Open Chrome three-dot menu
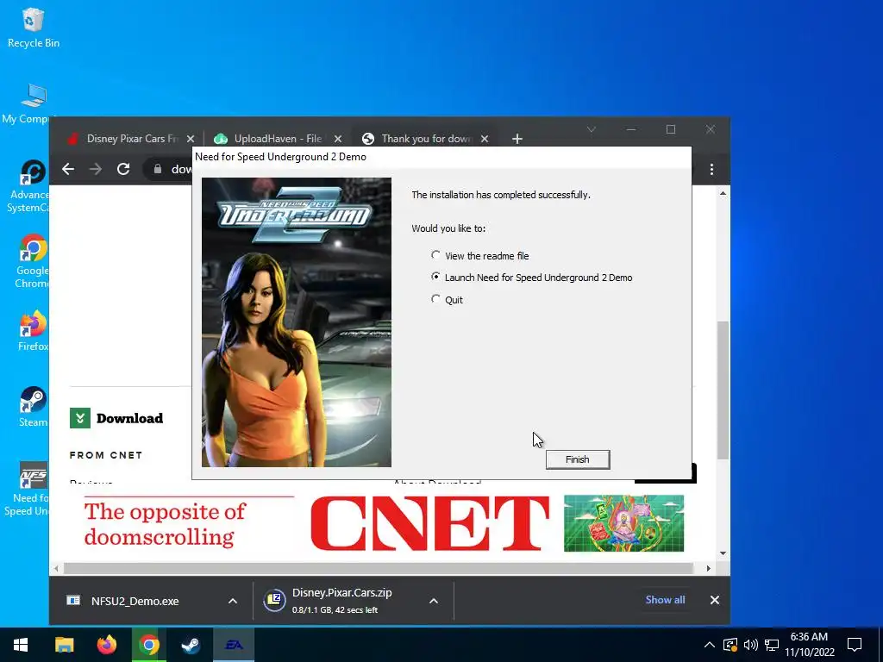 pos(711,169)
